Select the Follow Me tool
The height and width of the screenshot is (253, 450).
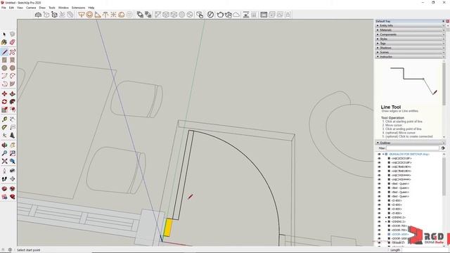(x=13, y=102)
